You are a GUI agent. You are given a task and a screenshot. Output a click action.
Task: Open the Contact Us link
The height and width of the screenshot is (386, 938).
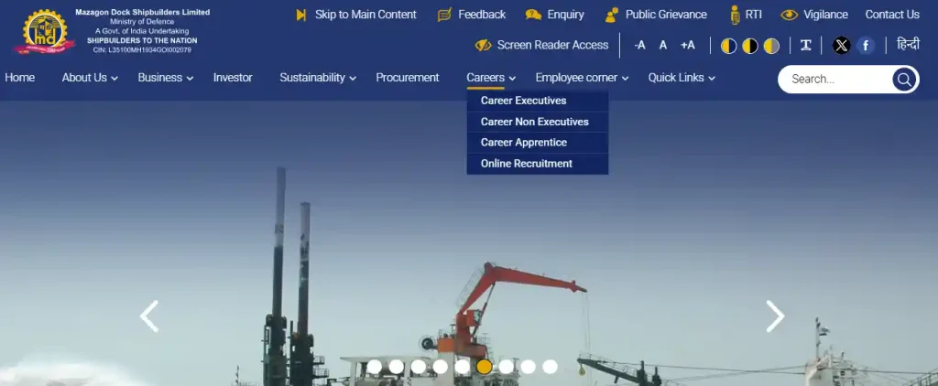(x=892, y=15)
